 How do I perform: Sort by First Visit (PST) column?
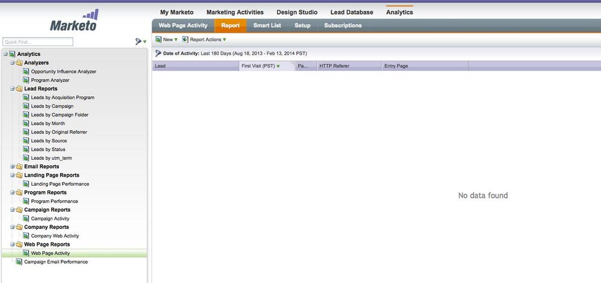259,66
